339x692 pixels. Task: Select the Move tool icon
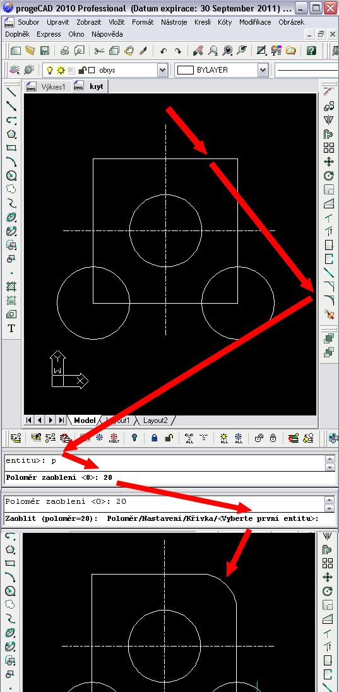(x=329, y=162)
